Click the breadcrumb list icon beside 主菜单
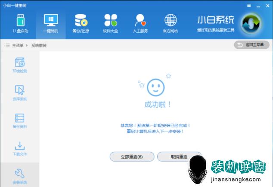Image resolution: width=273 pixels, height=187 pixels. click(7, 46)
